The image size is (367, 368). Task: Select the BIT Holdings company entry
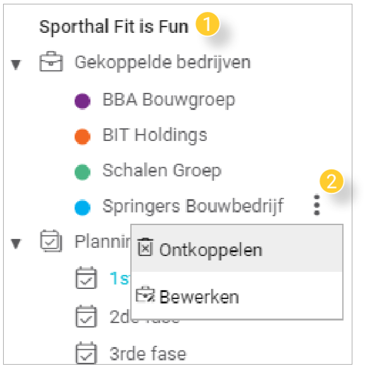tap(155, 135)
